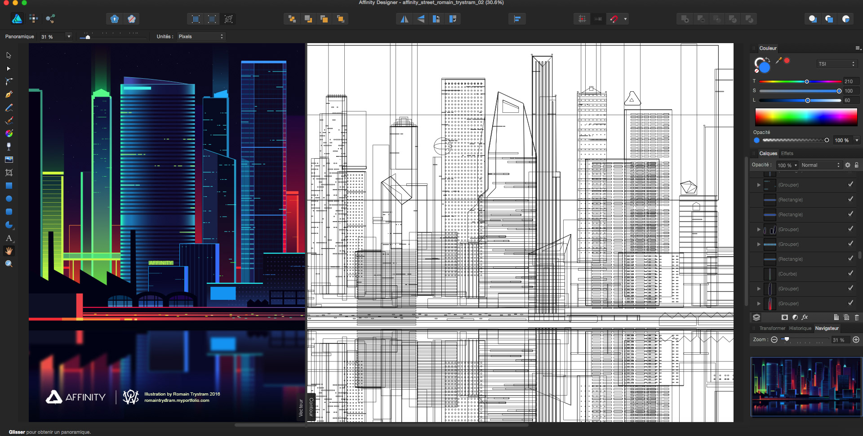The image size is (863, 436).
Task: Add mask layer from Layers footer
Action: tap(784, 317)
